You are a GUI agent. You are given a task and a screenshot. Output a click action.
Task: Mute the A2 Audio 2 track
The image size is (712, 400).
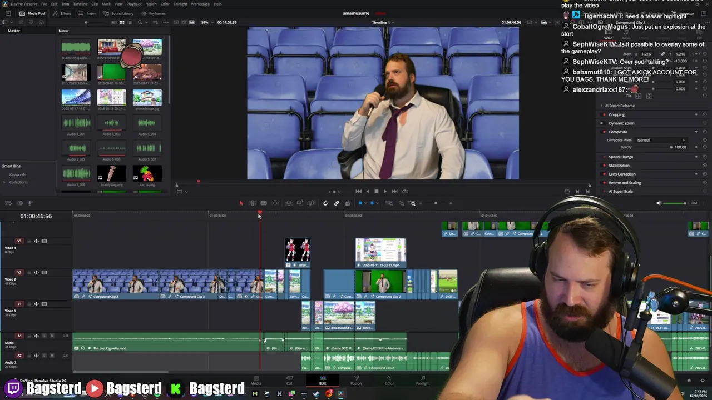(52, 356)
